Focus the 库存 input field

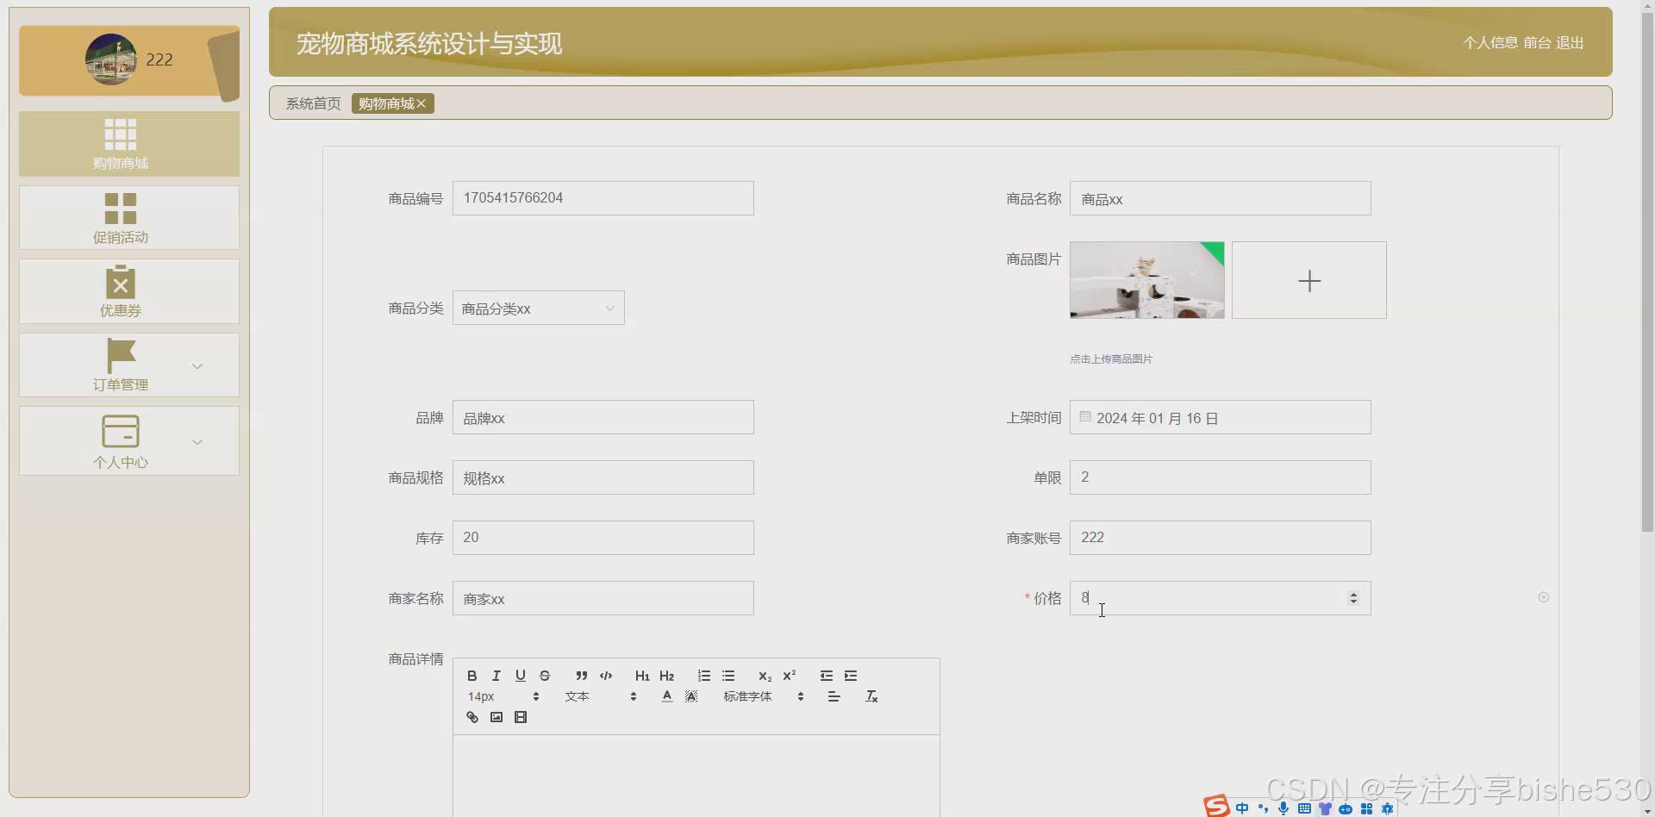(603, 538)
